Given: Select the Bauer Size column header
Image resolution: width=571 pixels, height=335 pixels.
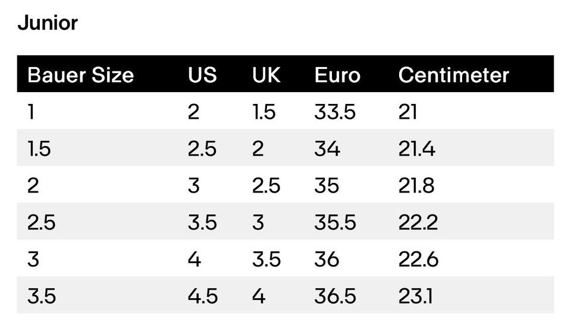Looking at the screenshot, I should tap(80, 75).
